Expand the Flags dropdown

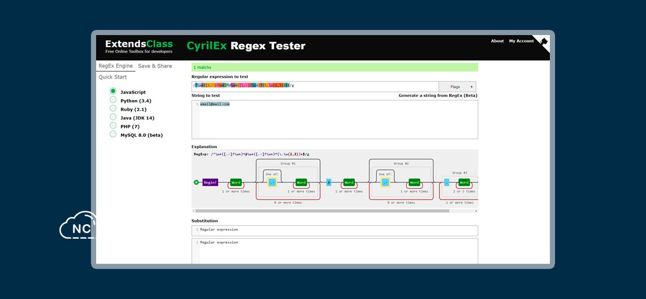click(x=457, y=87)
